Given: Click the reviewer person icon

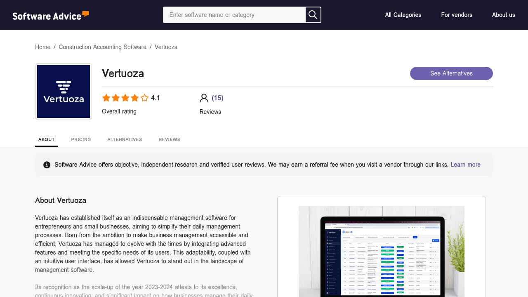Looking at the screenshot, I should (x=204, y=98).
